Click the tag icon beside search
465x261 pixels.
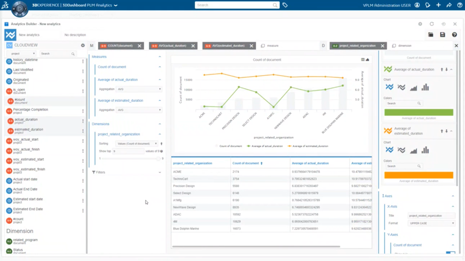coord(285,5)
